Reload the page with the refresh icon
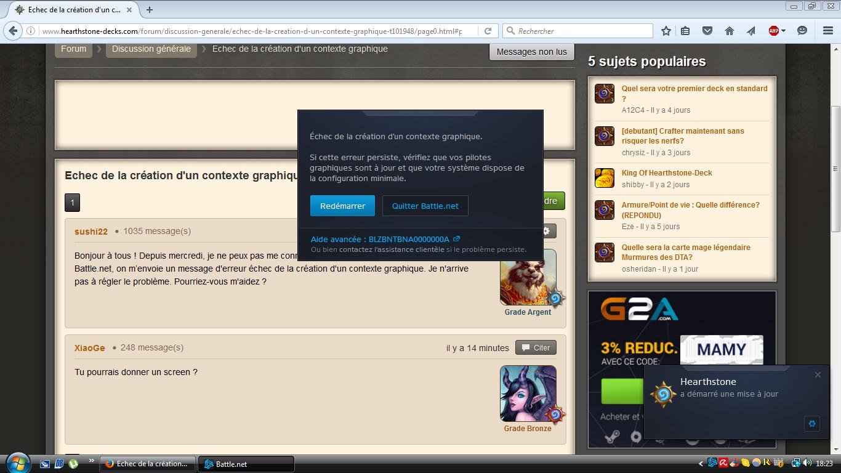Screen dimensions: 841x473 tap(488, 31)
